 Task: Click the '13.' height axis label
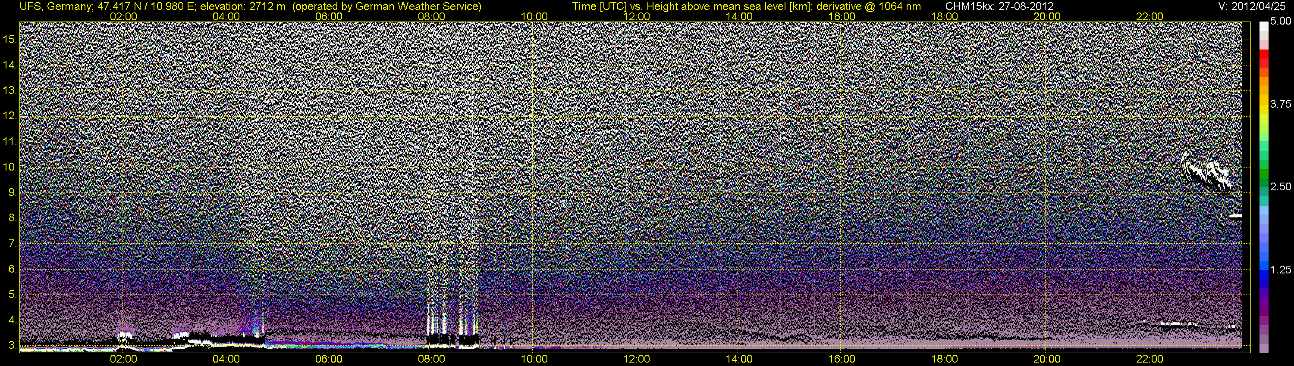(10, 90)
